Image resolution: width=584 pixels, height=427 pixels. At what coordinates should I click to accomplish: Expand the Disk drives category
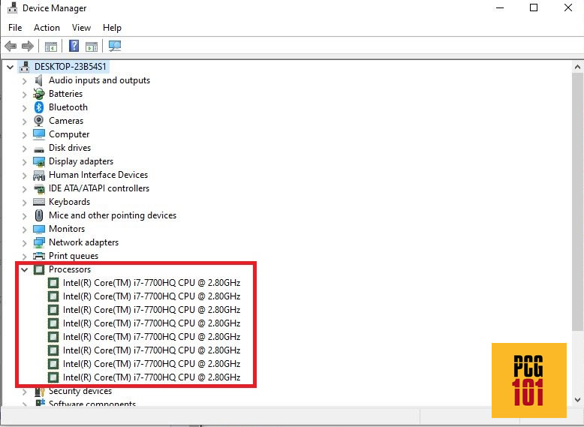click(x=25, y=149)
